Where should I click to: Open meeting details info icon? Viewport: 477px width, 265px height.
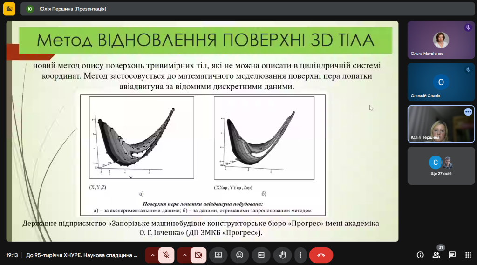(x=420, y=255)
